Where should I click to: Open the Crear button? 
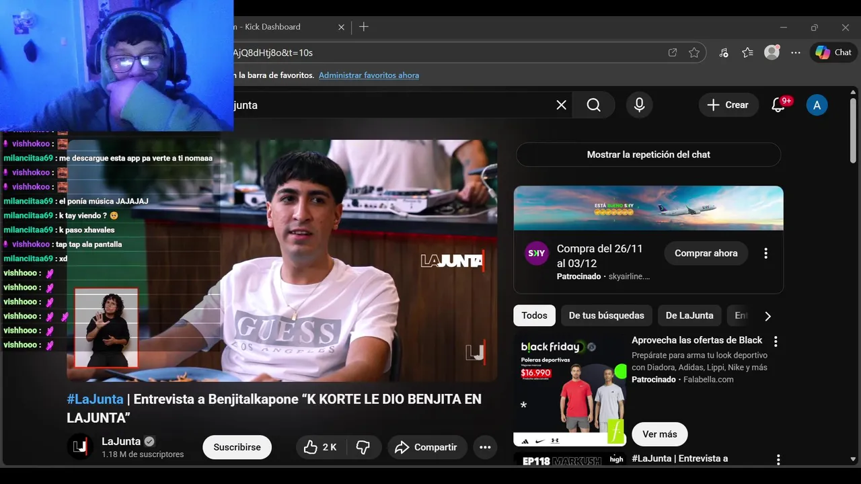[x=728, y=105]
